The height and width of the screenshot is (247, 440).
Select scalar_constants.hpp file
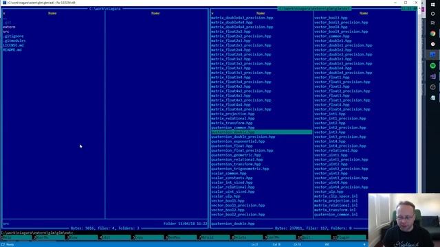coord(232,178)
